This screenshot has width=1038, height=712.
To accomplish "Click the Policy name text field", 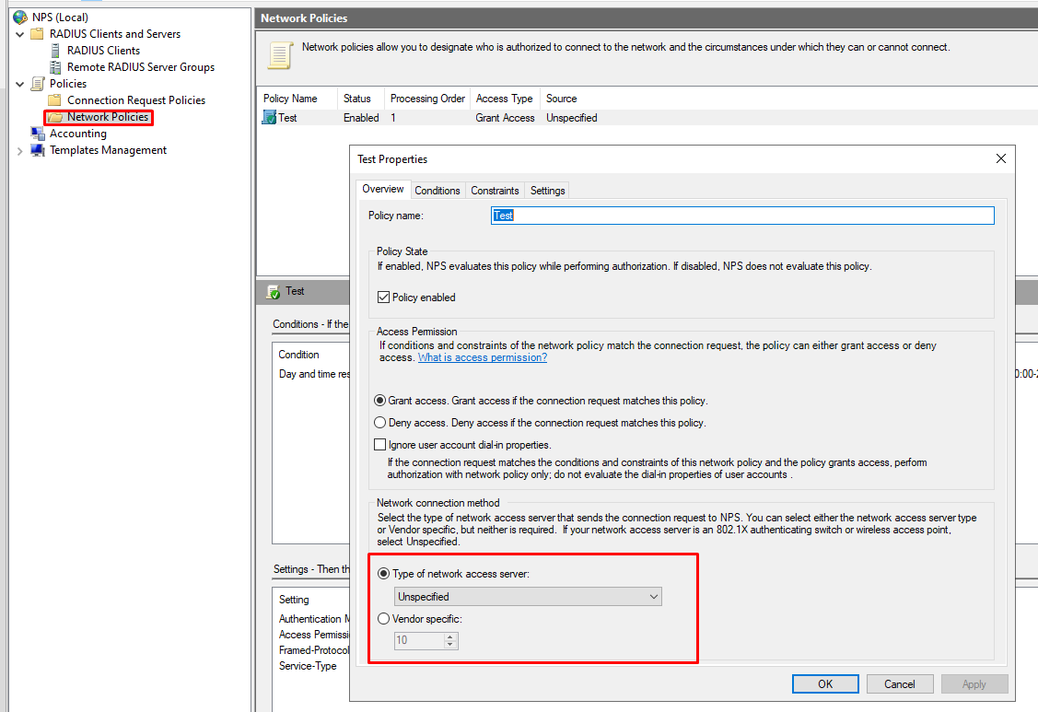I will [742, 216].
